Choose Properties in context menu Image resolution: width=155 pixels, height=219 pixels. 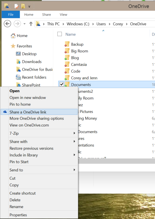pyautogui.click(x=18, y=215)
